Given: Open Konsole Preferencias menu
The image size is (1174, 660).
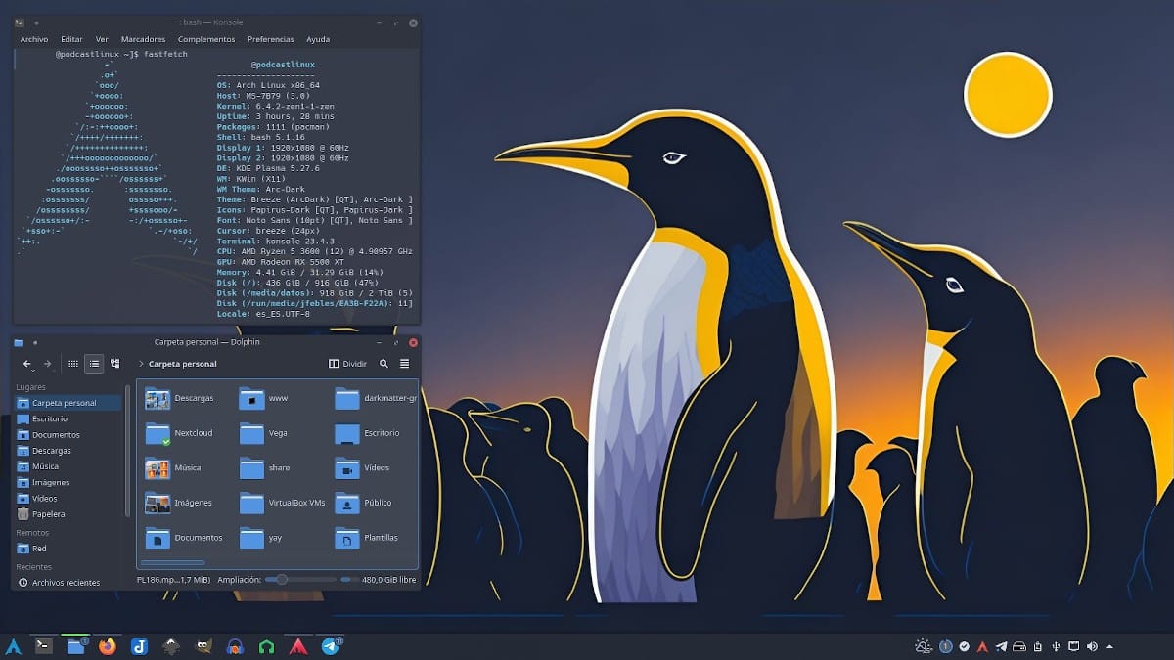Looking at the screenshot, I should point(271,39).
